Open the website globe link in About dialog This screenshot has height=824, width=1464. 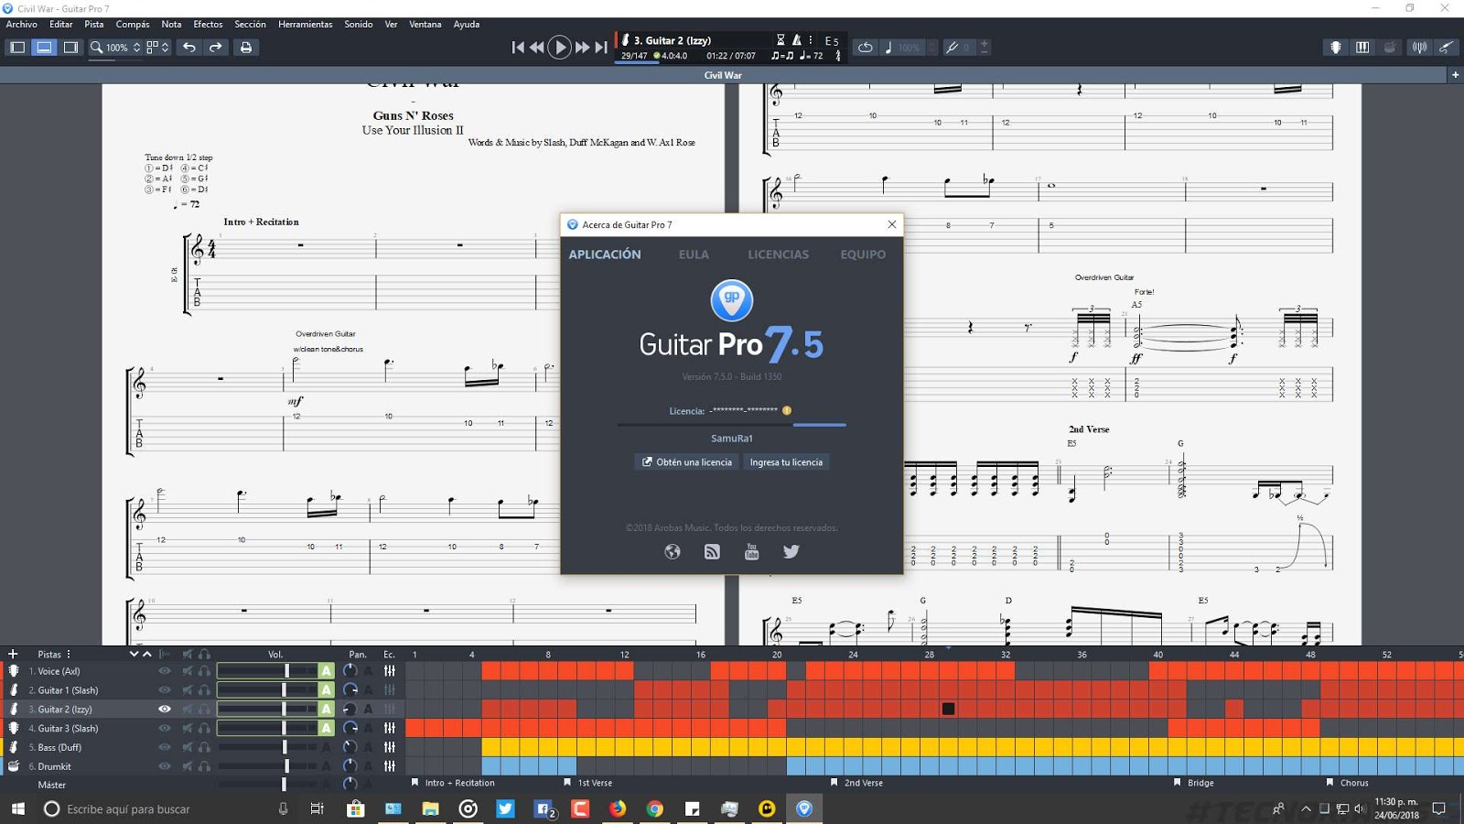click(673, 551)
